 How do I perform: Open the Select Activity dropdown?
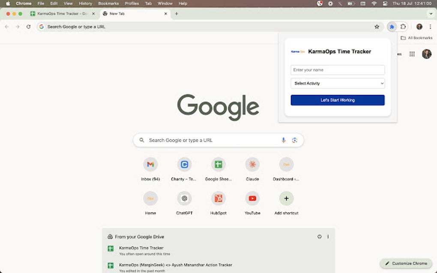coord(337,83)
